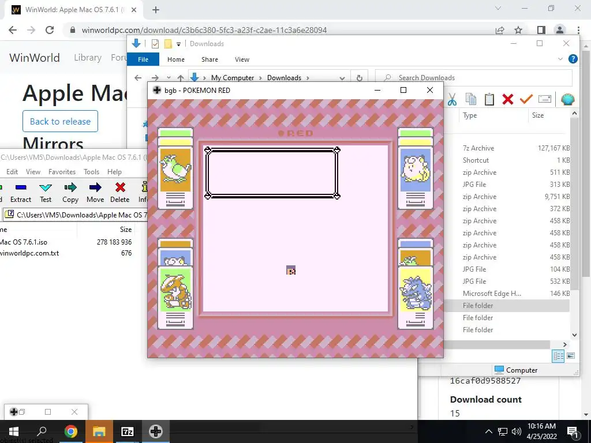Click Chrome tab search chevron
The width and height of the screenshot is (591, 443).
(498, 8)
